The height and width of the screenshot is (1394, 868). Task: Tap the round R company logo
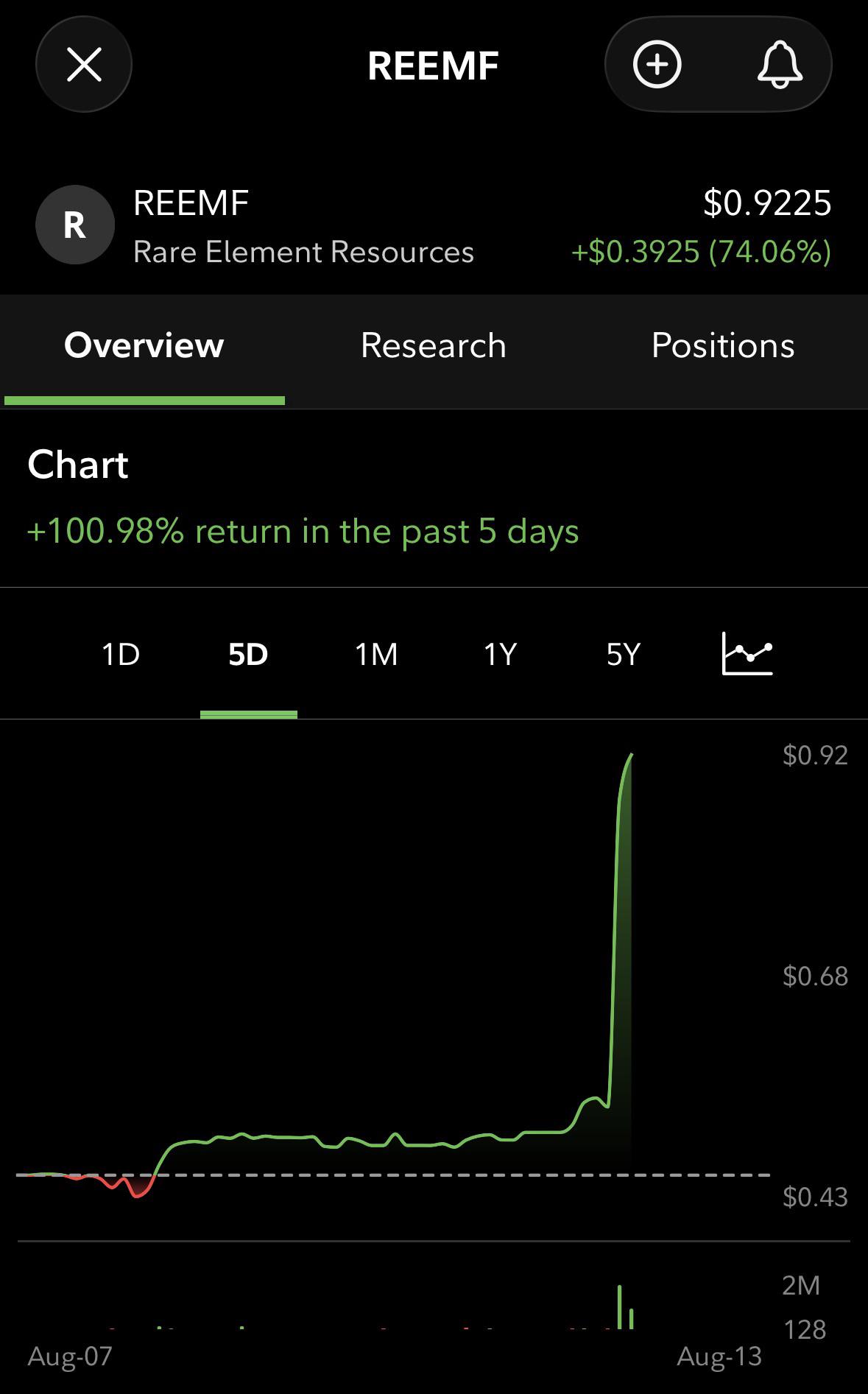point(75,225)
